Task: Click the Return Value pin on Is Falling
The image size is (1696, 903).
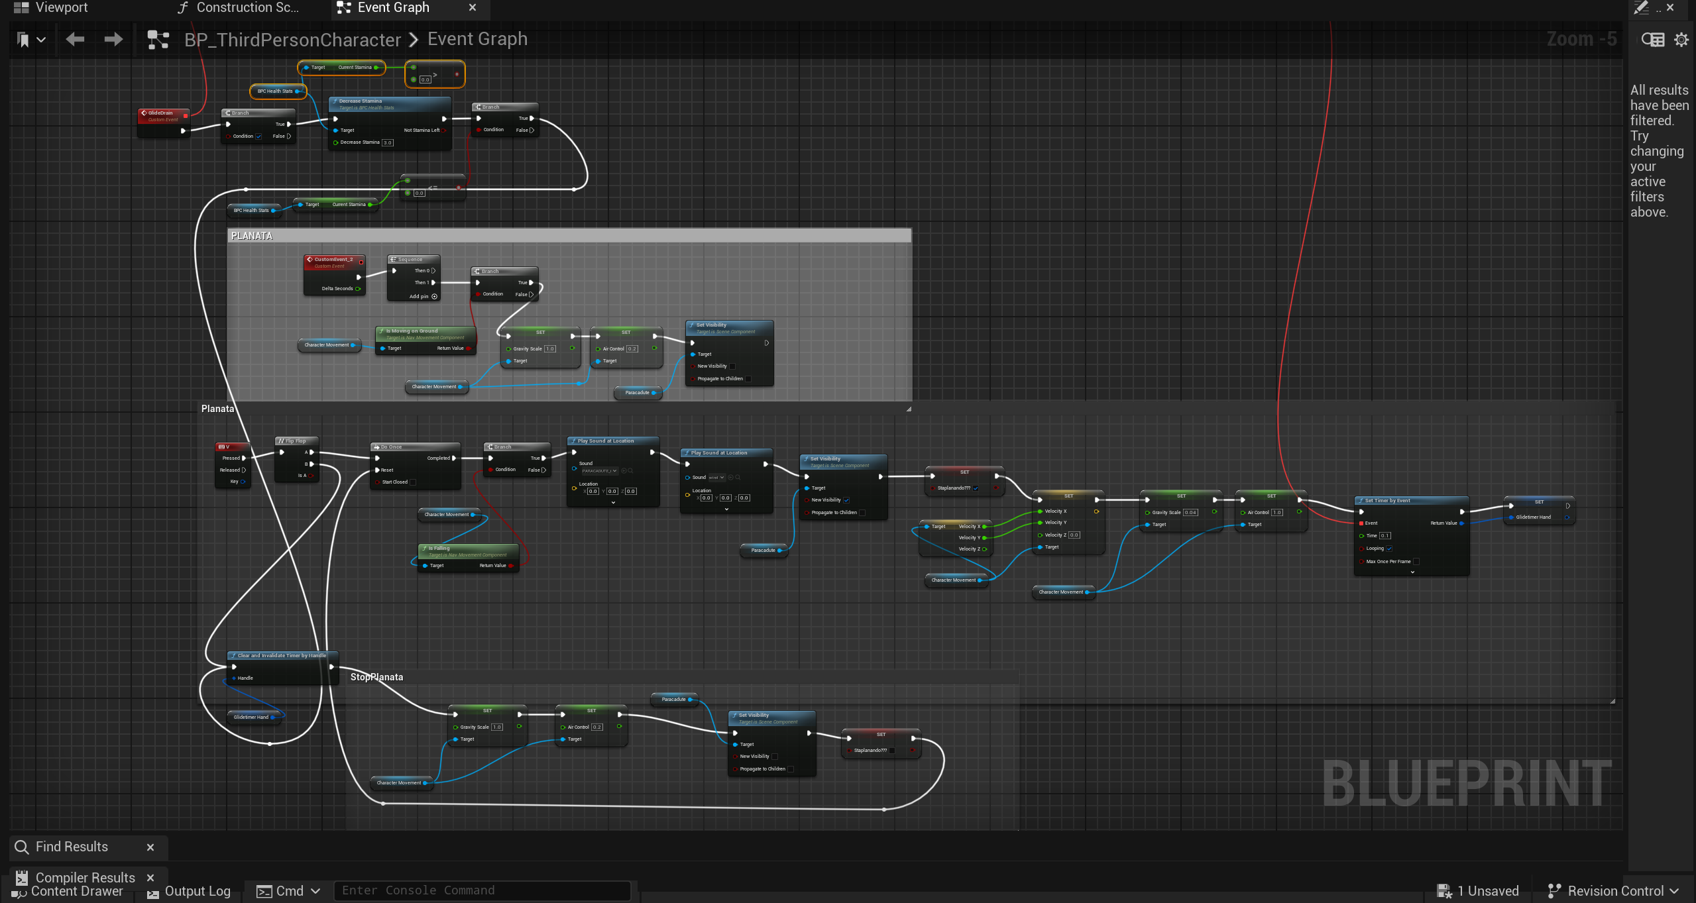Action: (511, 566)
